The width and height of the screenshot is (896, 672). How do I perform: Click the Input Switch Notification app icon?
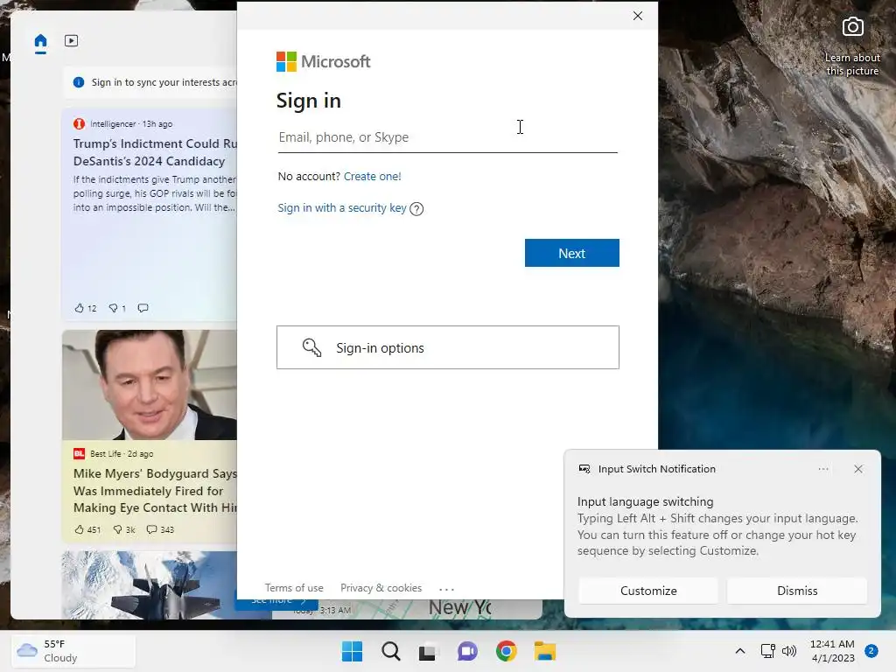click(584, 469)
